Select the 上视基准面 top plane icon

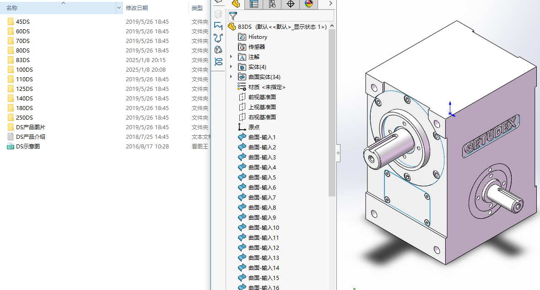(x=242, y=107)
